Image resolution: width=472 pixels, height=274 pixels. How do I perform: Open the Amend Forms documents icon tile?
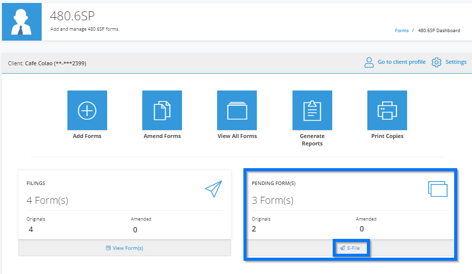coord(162,110)
